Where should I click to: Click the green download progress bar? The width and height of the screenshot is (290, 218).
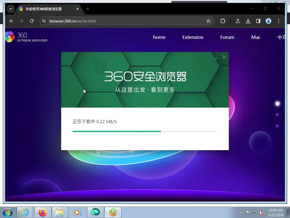click(145, 131)
